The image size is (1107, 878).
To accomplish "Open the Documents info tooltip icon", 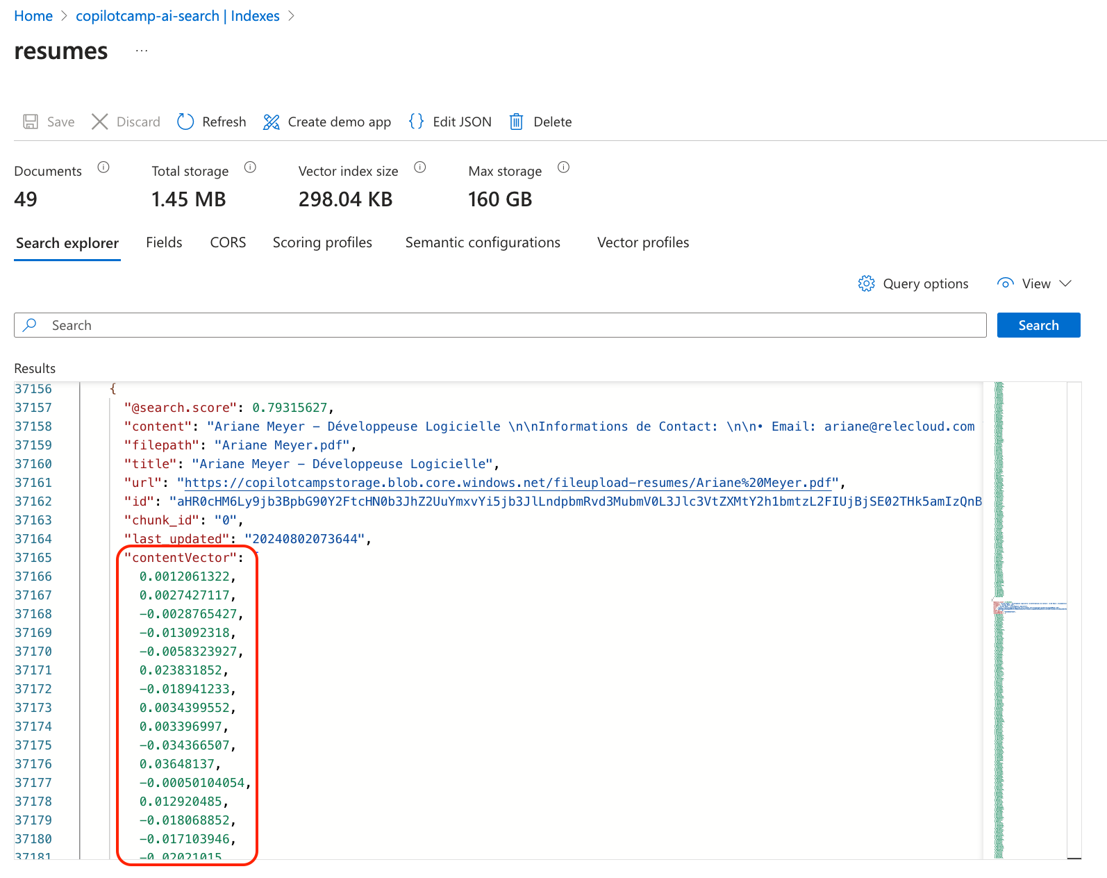I will [x=103, y=167].
